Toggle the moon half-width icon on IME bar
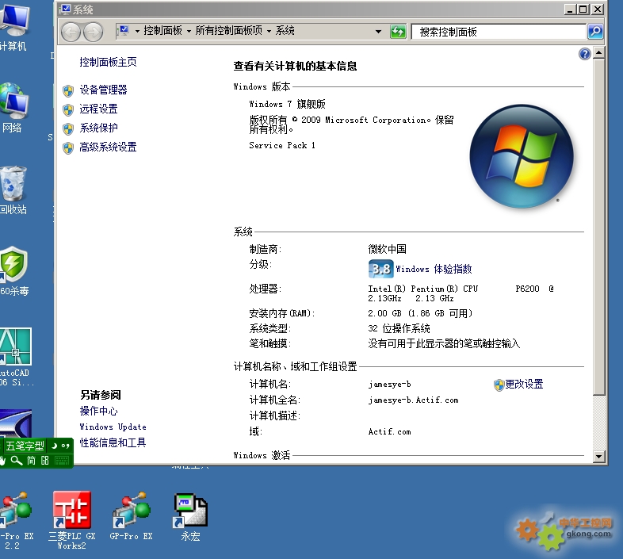Image resolution: width=623 pixels, height=559 pixels. click(55, 446)
